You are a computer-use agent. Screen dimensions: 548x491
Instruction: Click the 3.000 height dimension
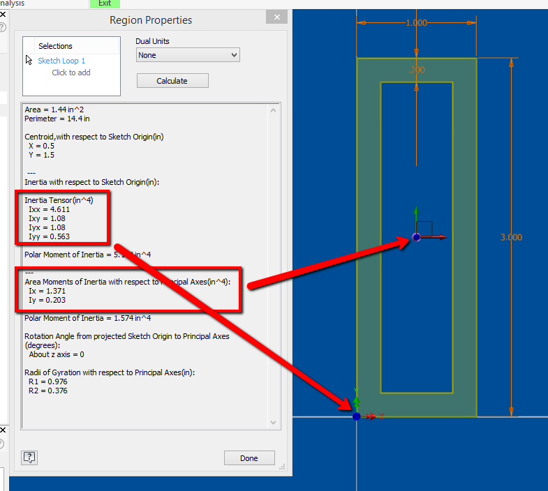click(x=511, y=237)
